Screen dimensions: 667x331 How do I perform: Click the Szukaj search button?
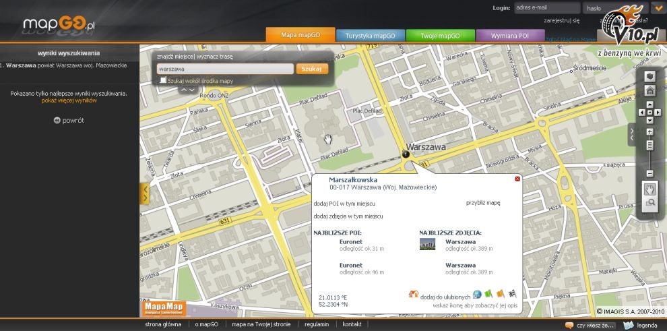point(312,69)
